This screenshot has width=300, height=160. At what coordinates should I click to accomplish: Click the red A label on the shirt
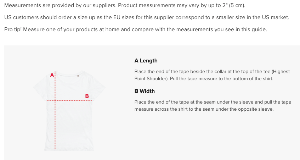point(52,75)
